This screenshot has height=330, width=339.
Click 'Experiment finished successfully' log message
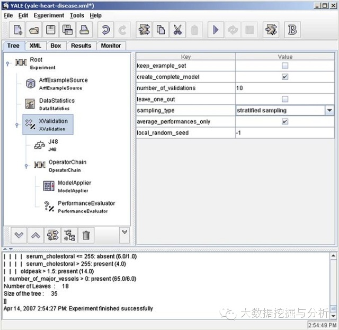point(111,308)
